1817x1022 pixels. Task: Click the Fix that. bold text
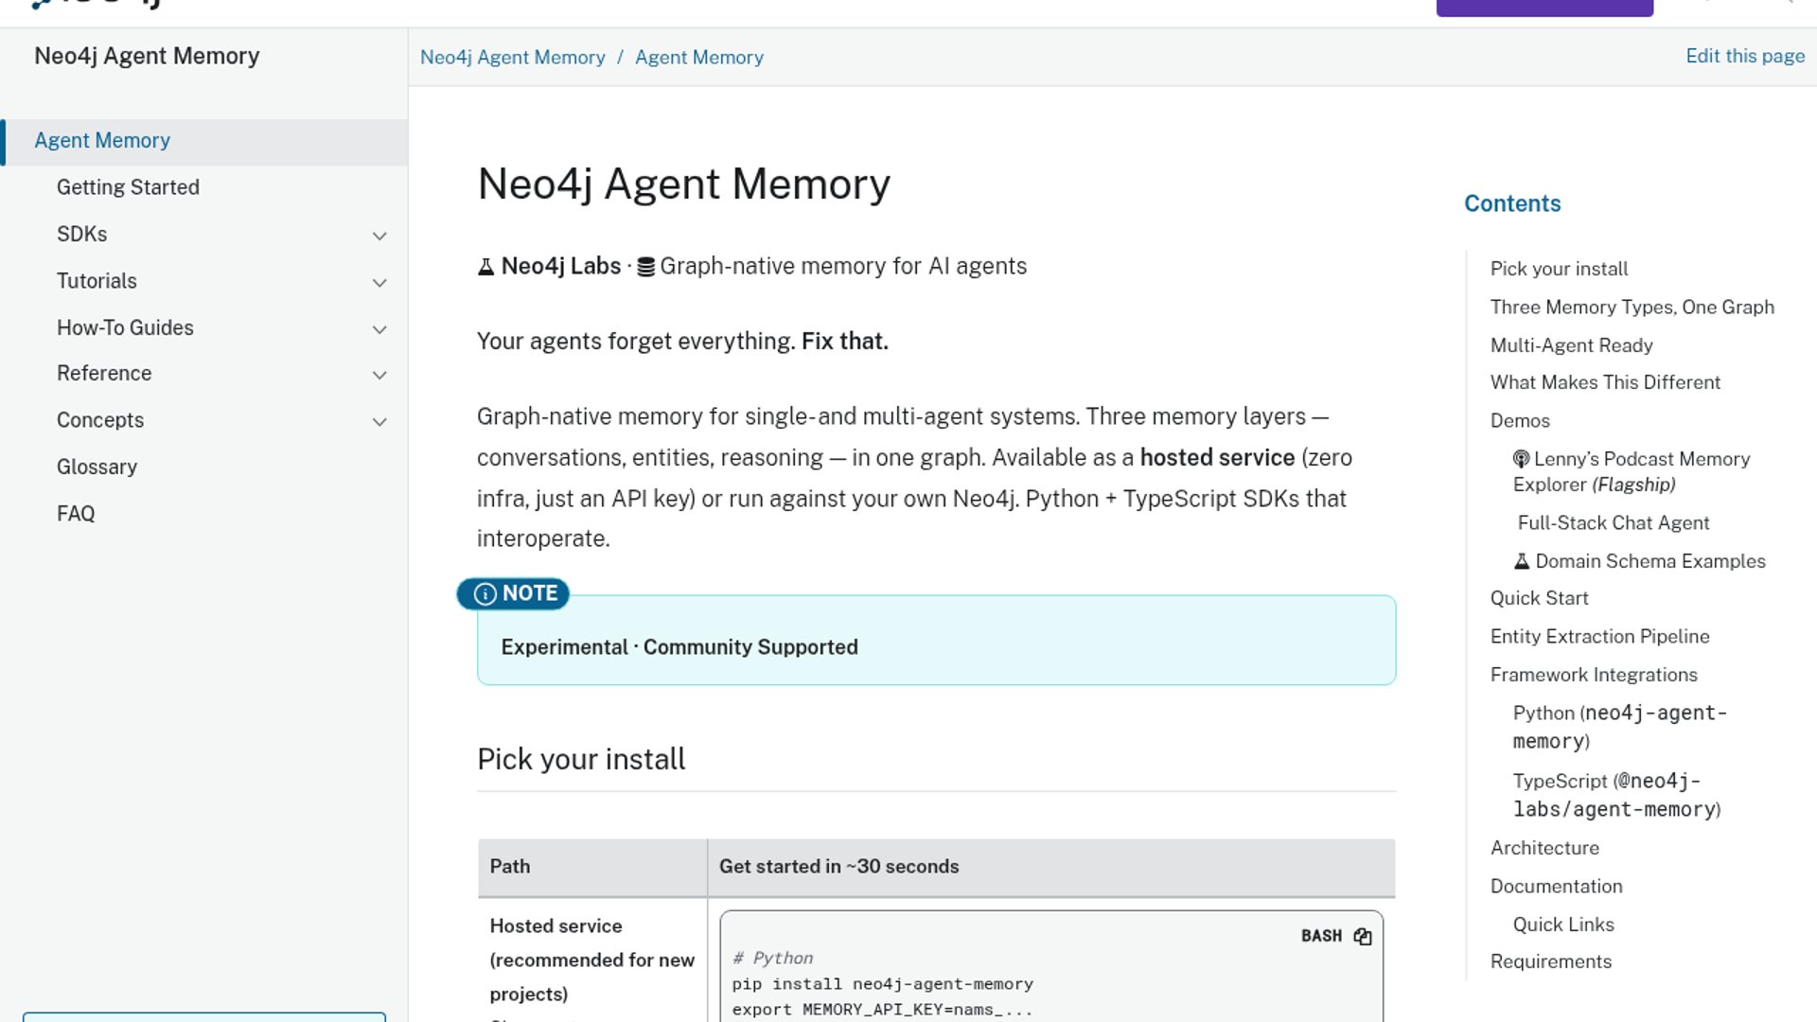[x=845, y=342]
